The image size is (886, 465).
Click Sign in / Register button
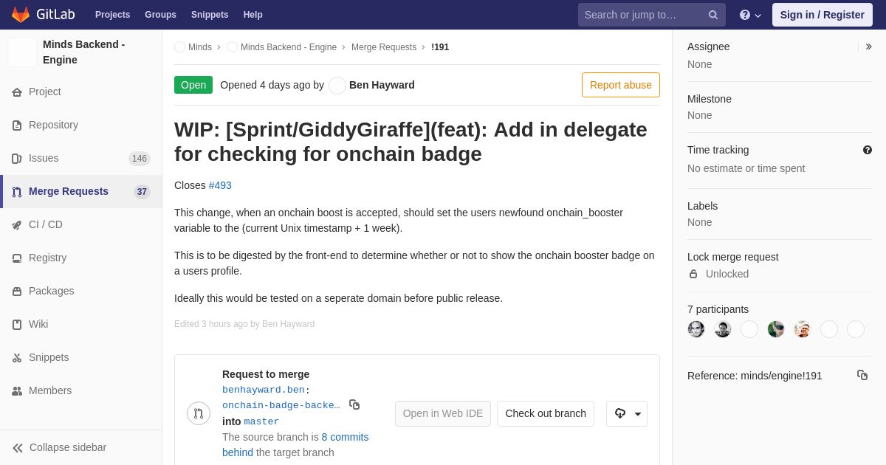[823, 15]
